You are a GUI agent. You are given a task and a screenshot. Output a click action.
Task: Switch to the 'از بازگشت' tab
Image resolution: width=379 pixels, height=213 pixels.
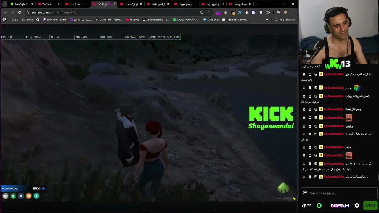click(x=130, y=4)
